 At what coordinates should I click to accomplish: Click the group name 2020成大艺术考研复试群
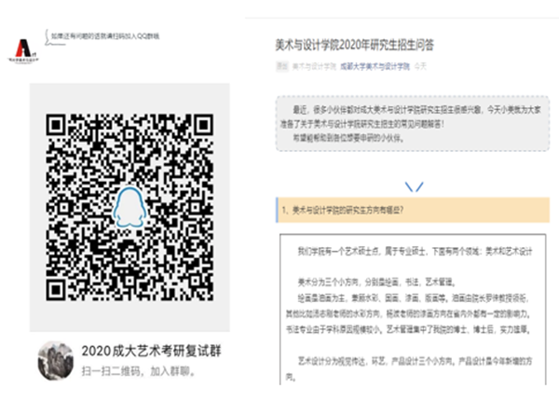pyautogui.click(x=151, y=352)
